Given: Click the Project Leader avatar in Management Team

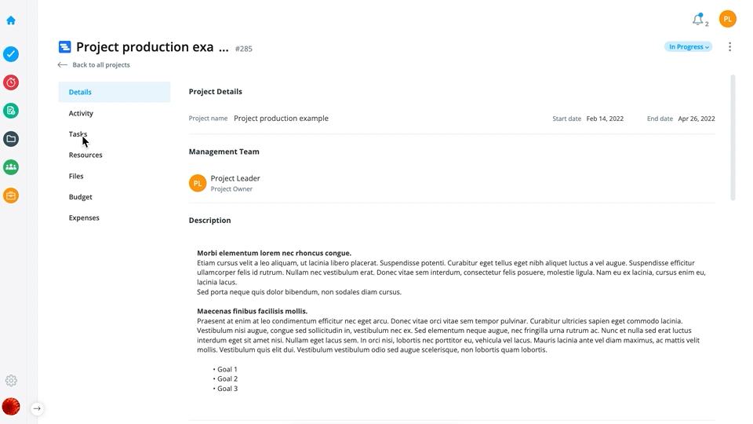Looking at the screenshot, I should click(198, 183).
